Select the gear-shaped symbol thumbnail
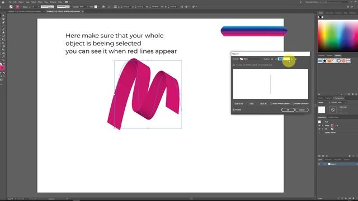The image size is (358, 201). pos(339,61)
